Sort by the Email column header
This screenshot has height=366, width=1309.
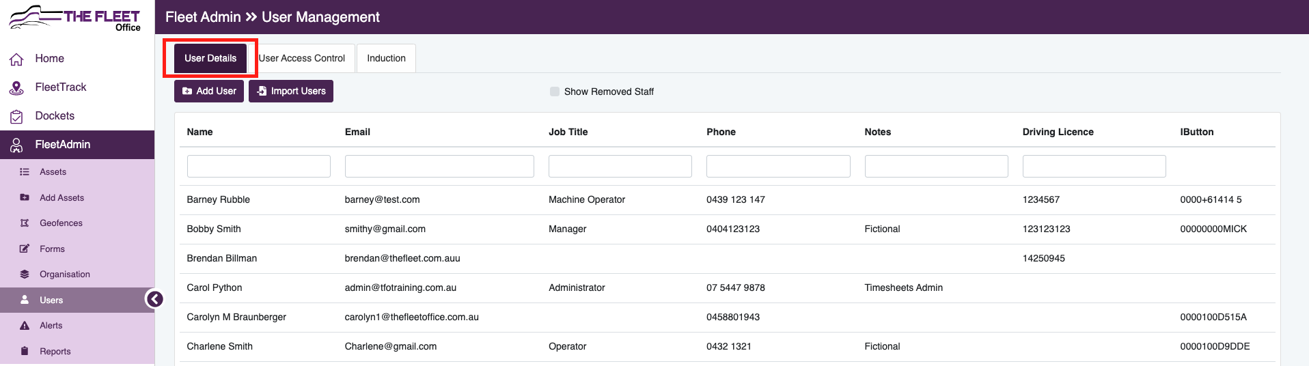(x=357, y=132)
